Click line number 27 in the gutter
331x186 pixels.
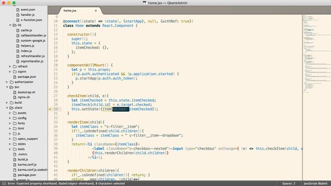pos(55,96)
